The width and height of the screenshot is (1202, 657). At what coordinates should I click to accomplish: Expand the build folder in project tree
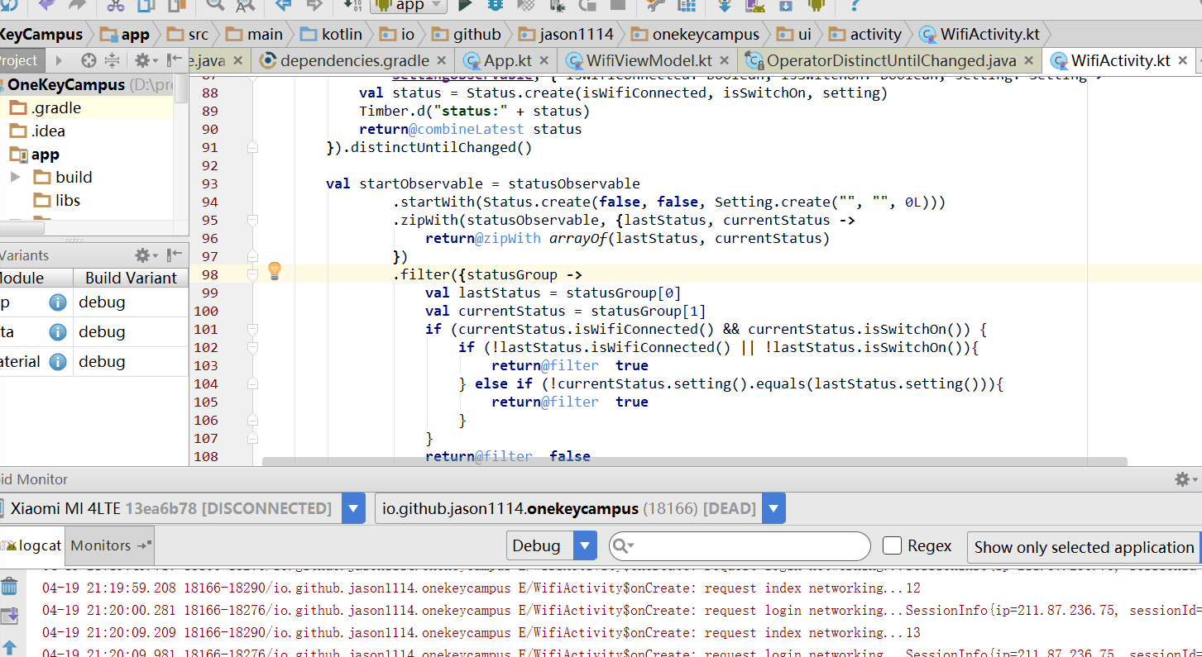coord(16,178)
